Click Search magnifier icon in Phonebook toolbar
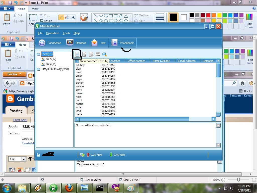The width and height of the screenshot is (257, 193). [x=104, y=54]
